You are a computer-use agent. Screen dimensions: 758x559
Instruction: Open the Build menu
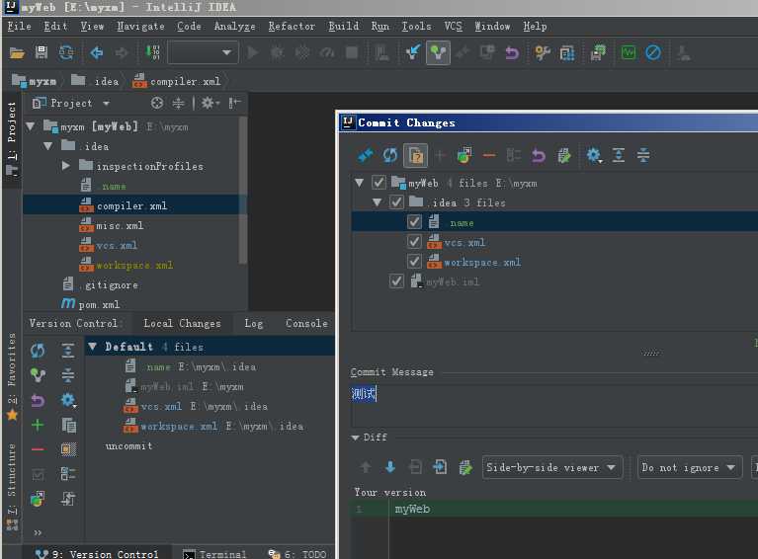[343, 26]
